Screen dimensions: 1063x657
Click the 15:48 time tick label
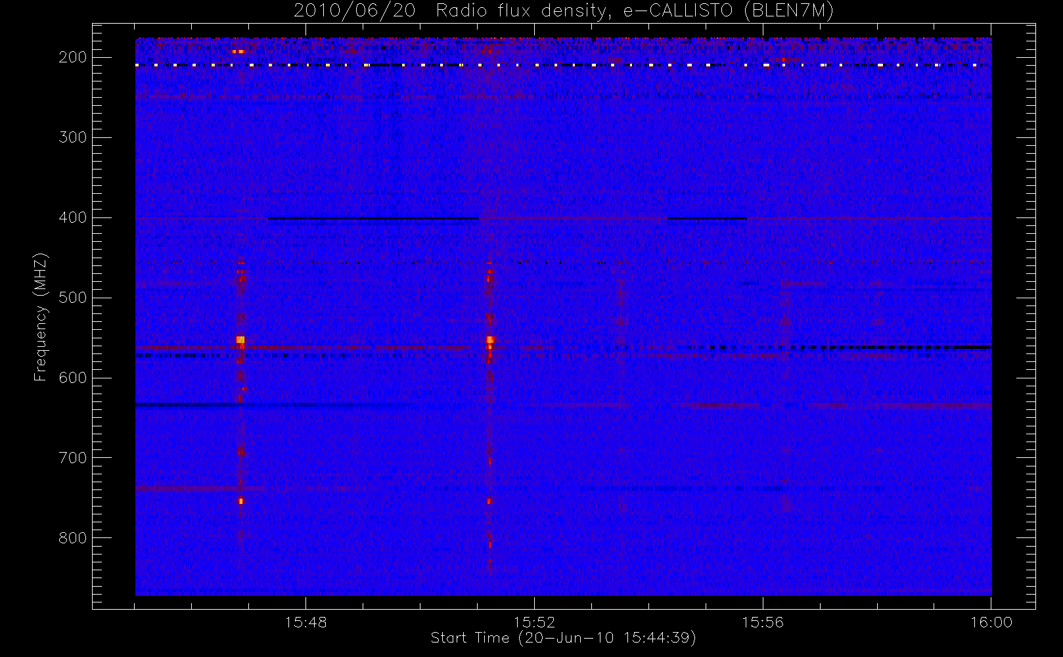coord(305,622)
